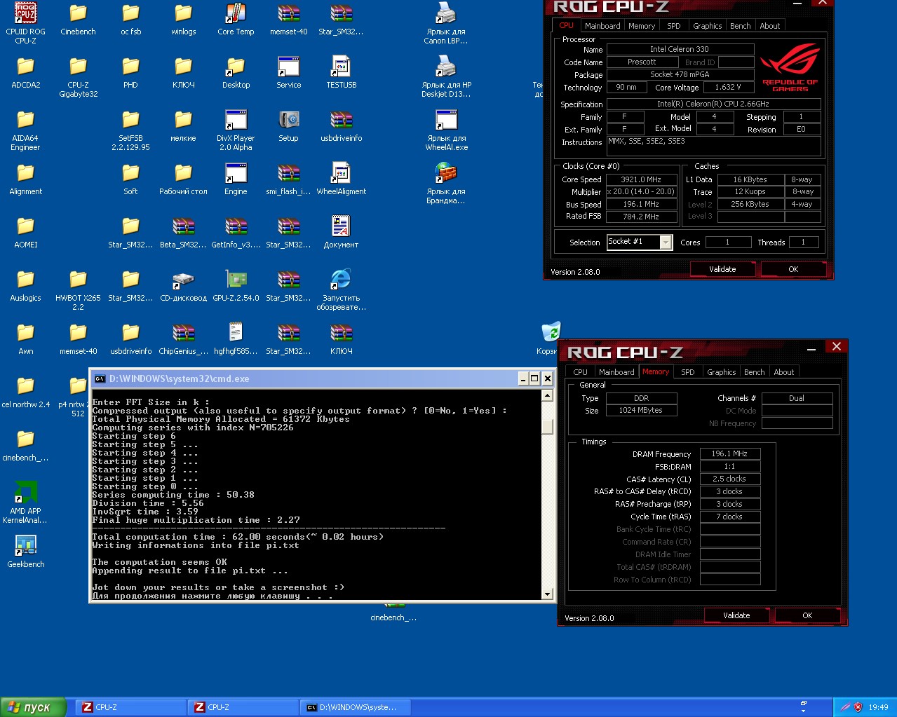This screenshot has width=897, height=717.
Task: Switch to CPU tab in lower CPU-Z
Action: (x=580, y=372)
